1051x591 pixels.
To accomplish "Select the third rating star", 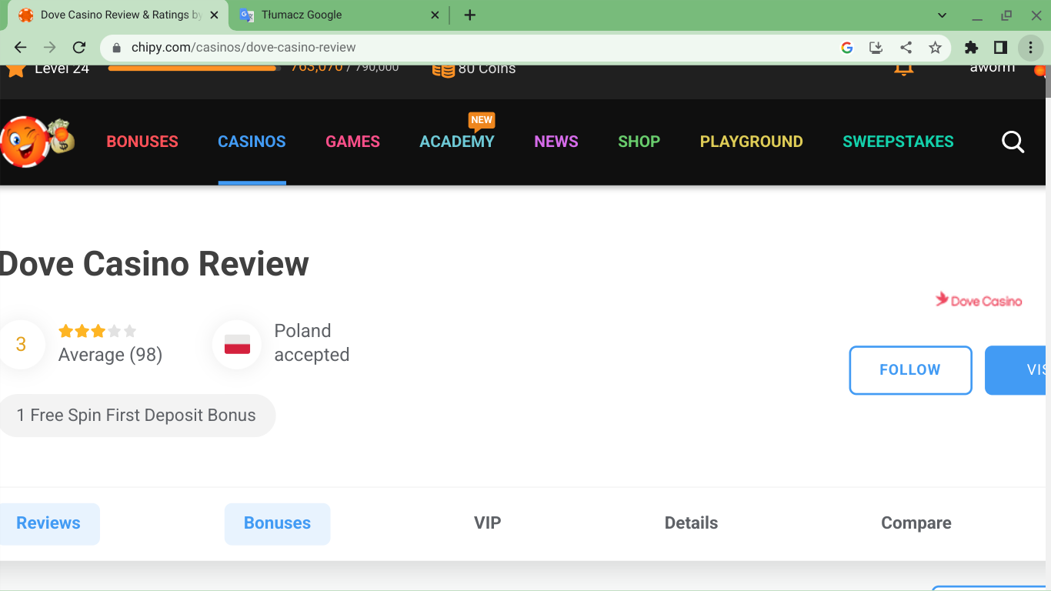I will (98, 330).
